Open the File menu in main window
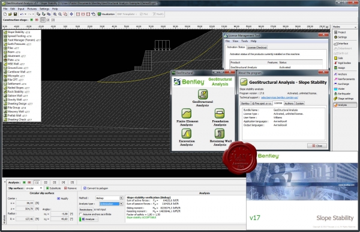 click(5, 9)
